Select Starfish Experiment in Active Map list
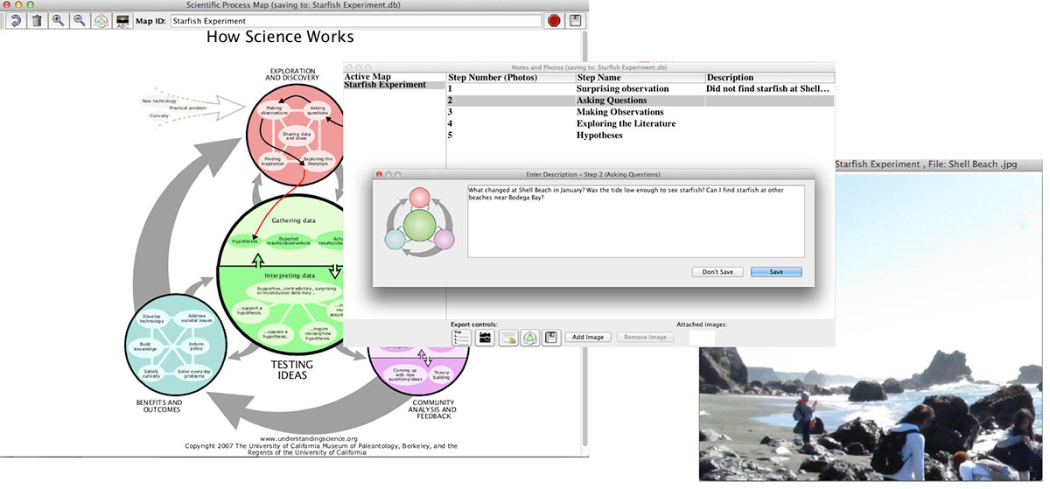 pyautogui.click(x=385, y=85)
